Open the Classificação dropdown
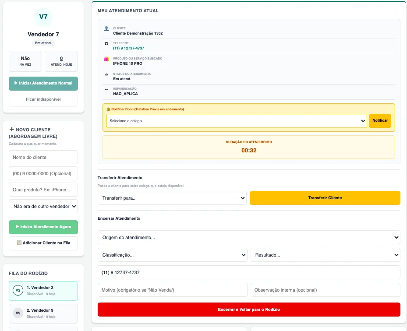This screenshot has width=407, height=331. click(172, 255)
